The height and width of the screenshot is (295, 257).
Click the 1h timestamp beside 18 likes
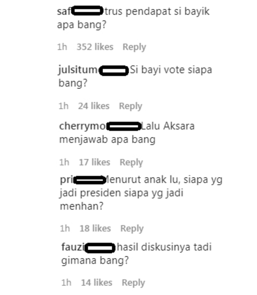[65, 229]
